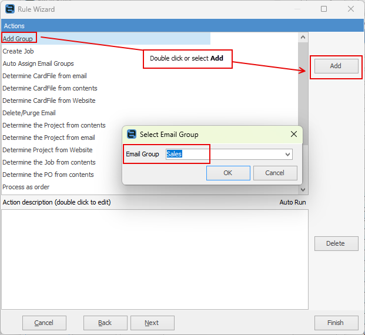The height and width of the screenshot is (335, 365).
Task: Go to Next wizard step
Action: 152,323
